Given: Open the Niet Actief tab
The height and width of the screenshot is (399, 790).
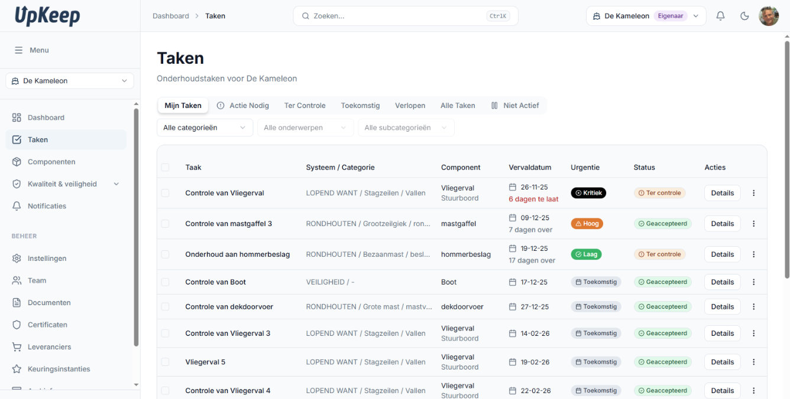Looking at the screenshot, I should [520, 105].
